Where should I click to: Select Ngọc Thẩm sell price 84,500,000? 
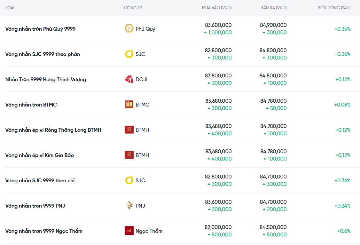click(x=273, y=227)
